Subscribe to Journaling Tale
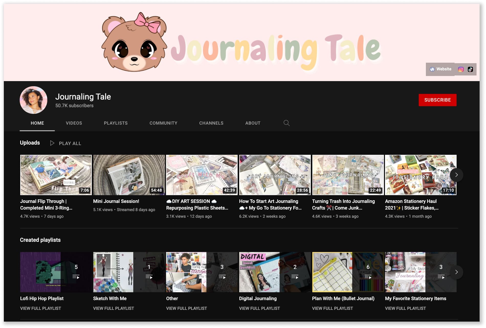Image resolution: width=486 pixels, height=328 pixels. click(437, 100)
